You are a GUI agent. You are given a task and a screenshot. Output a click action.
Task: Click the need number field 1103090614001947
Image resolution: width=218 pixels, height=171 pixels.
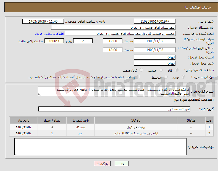point(155,22)
